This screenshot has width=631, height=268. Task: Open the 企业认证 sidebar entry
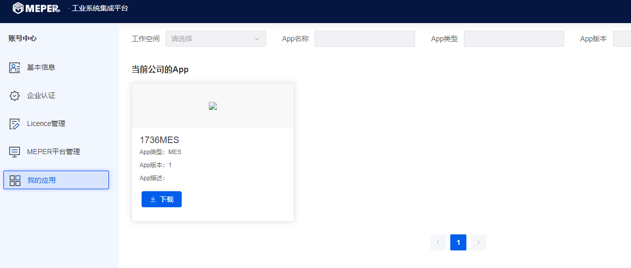pyautogui.click(x=41, y=96)
